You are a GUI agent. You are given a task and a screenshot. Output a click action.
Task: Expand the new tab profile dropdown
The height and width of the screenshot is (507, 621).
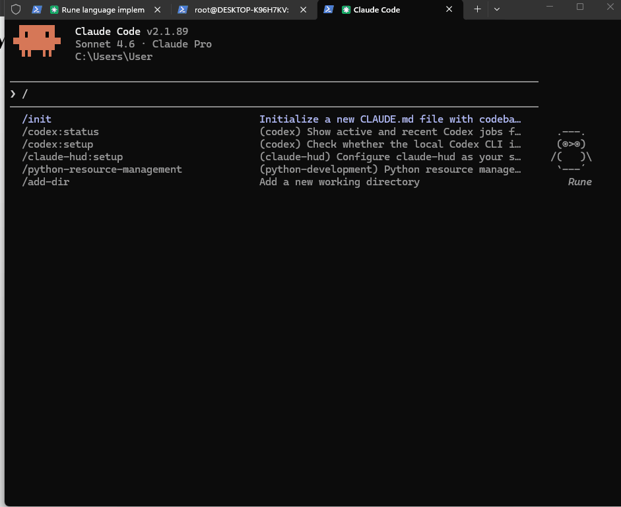tap(497, 10)
